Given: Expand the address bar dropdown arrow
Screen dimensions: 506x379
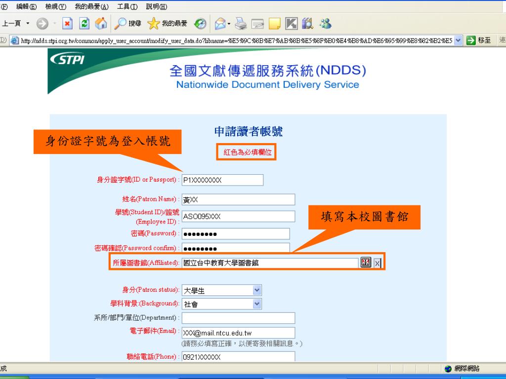Looking at the screenshot, I should [x=458, y=40].
